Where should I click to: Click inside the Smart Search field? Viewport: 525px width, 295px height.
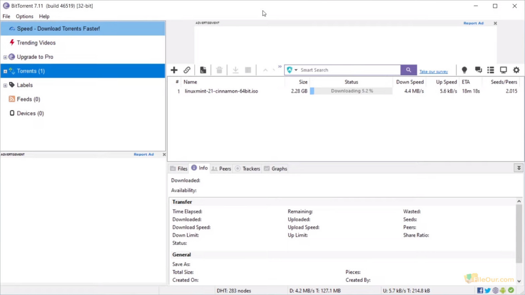[x=344, y=70]
